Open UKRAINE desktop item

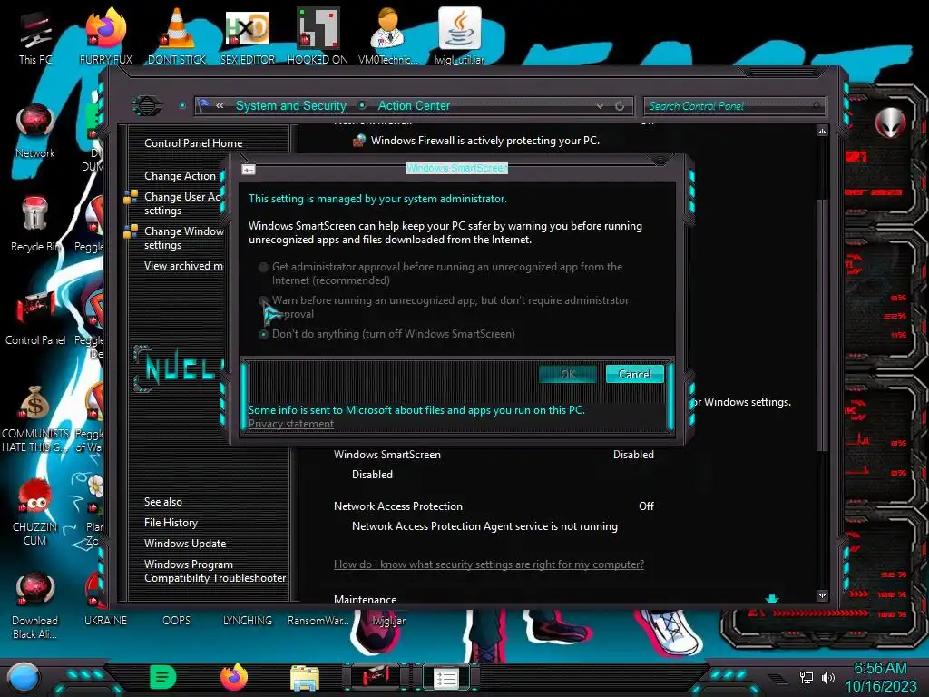105,621
